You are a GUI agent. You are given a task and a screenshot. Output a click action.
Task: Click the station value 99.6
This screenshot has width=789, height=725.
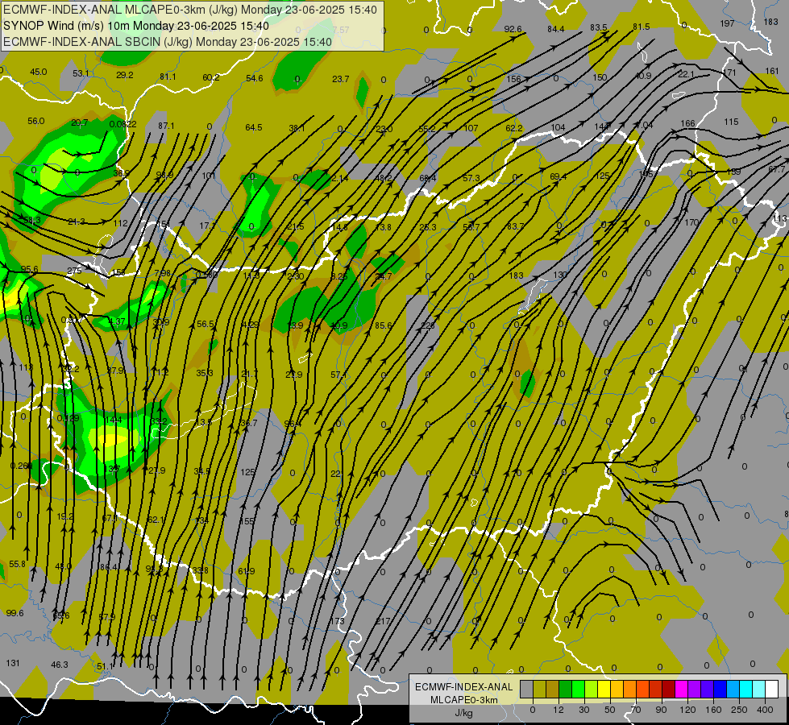click(15, 613)
